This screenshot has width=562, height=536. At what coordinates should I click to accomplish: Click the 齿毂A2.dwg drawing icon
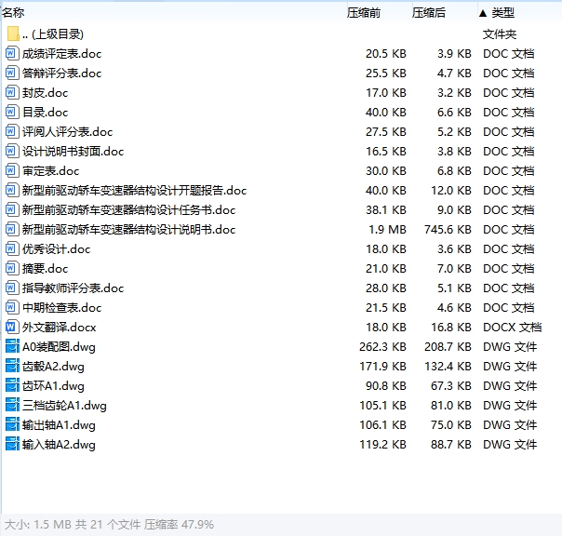(x=12, y=366)
